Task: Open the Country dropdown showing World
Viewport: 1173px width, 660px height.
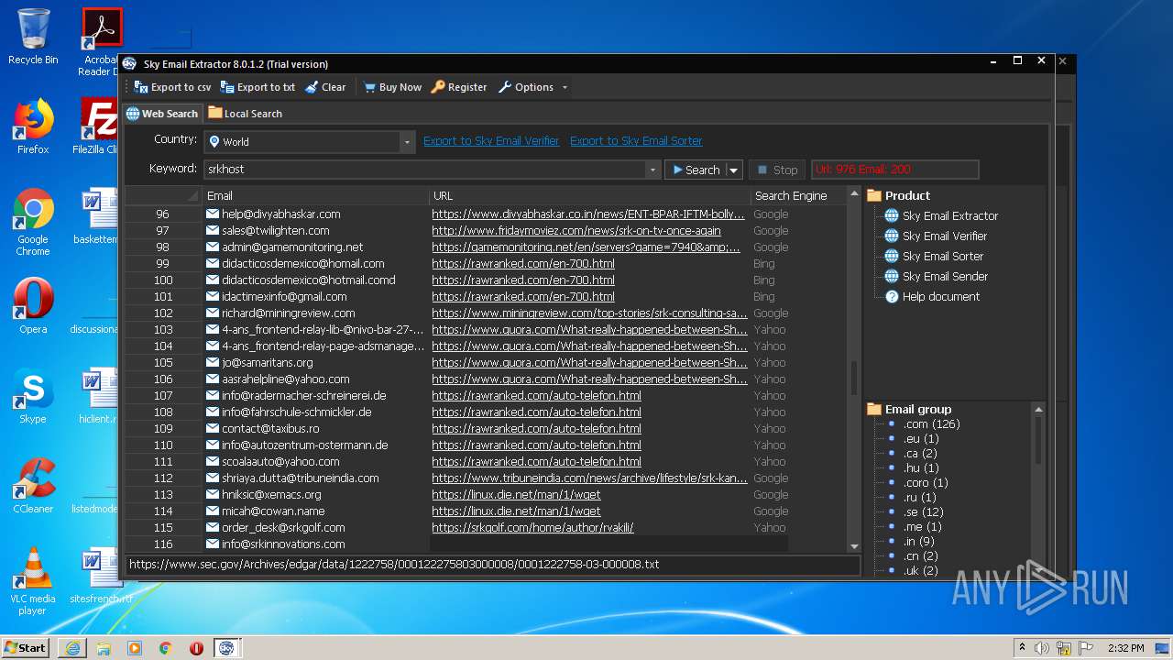Action: pyautogui.click(x=310, y=142)
